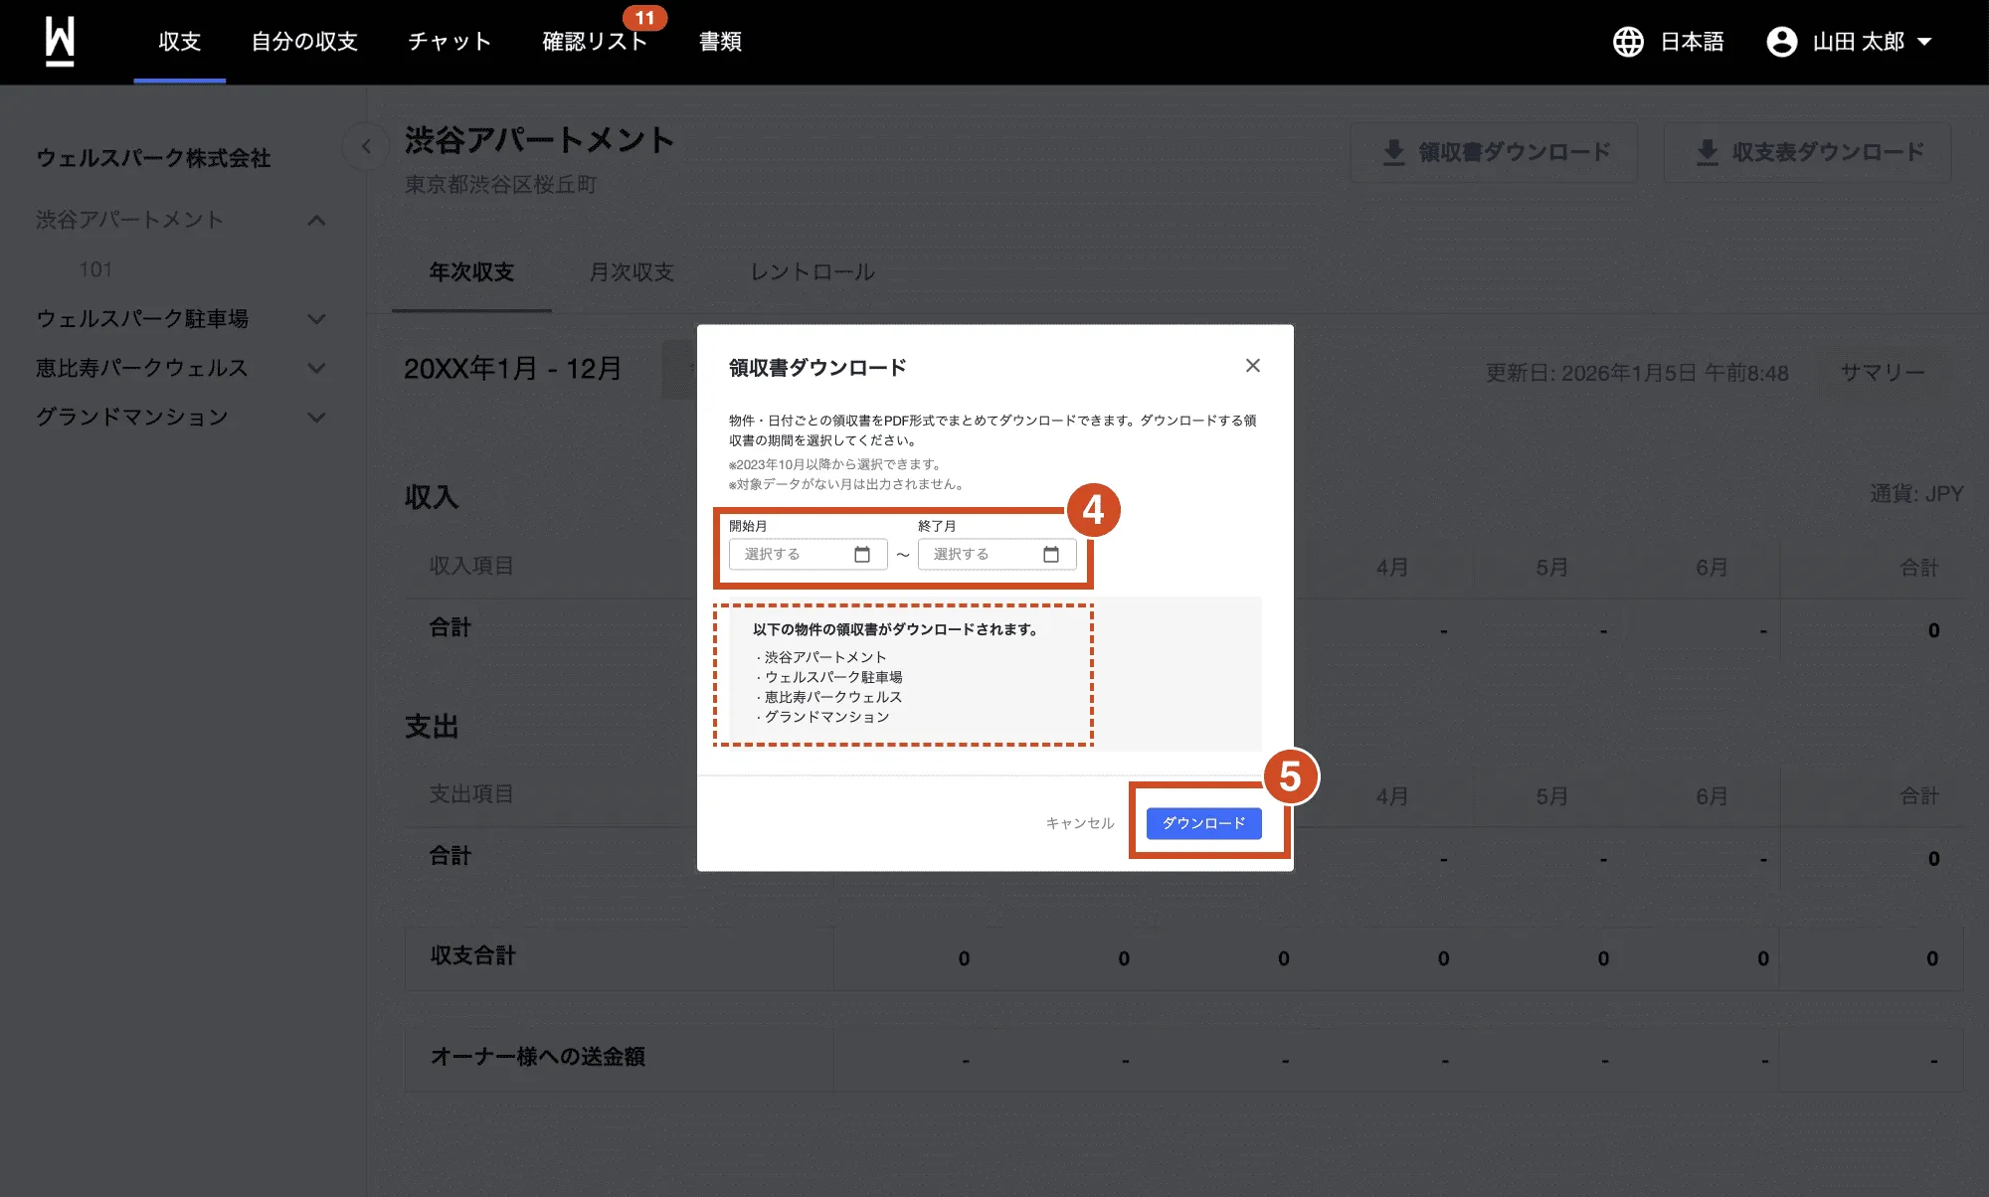Click グランドマンション in dialog list

(826, 717)
